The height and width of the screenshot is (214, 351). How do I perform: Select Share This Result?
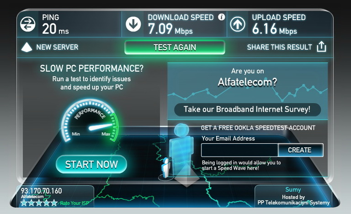point(279,47)
